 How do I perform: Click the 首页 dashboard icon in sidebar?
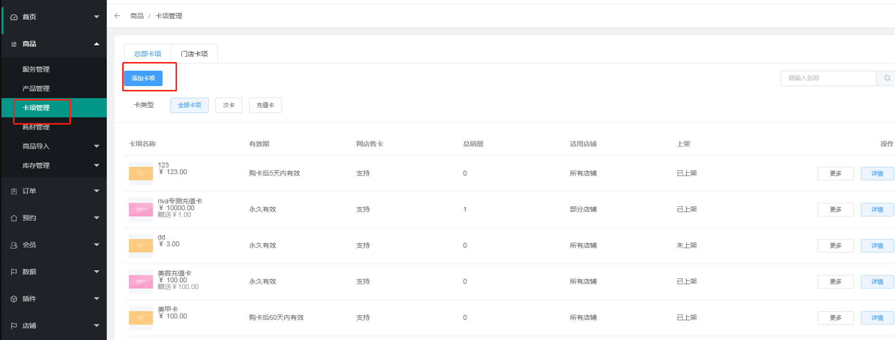point(14,17)
